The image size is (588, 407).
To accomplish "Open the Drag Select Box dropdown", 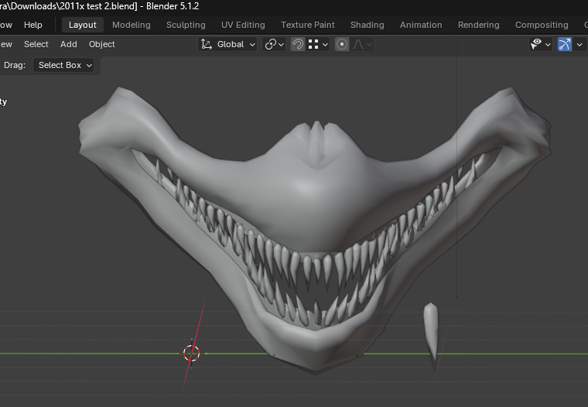I will coord(63,65).
